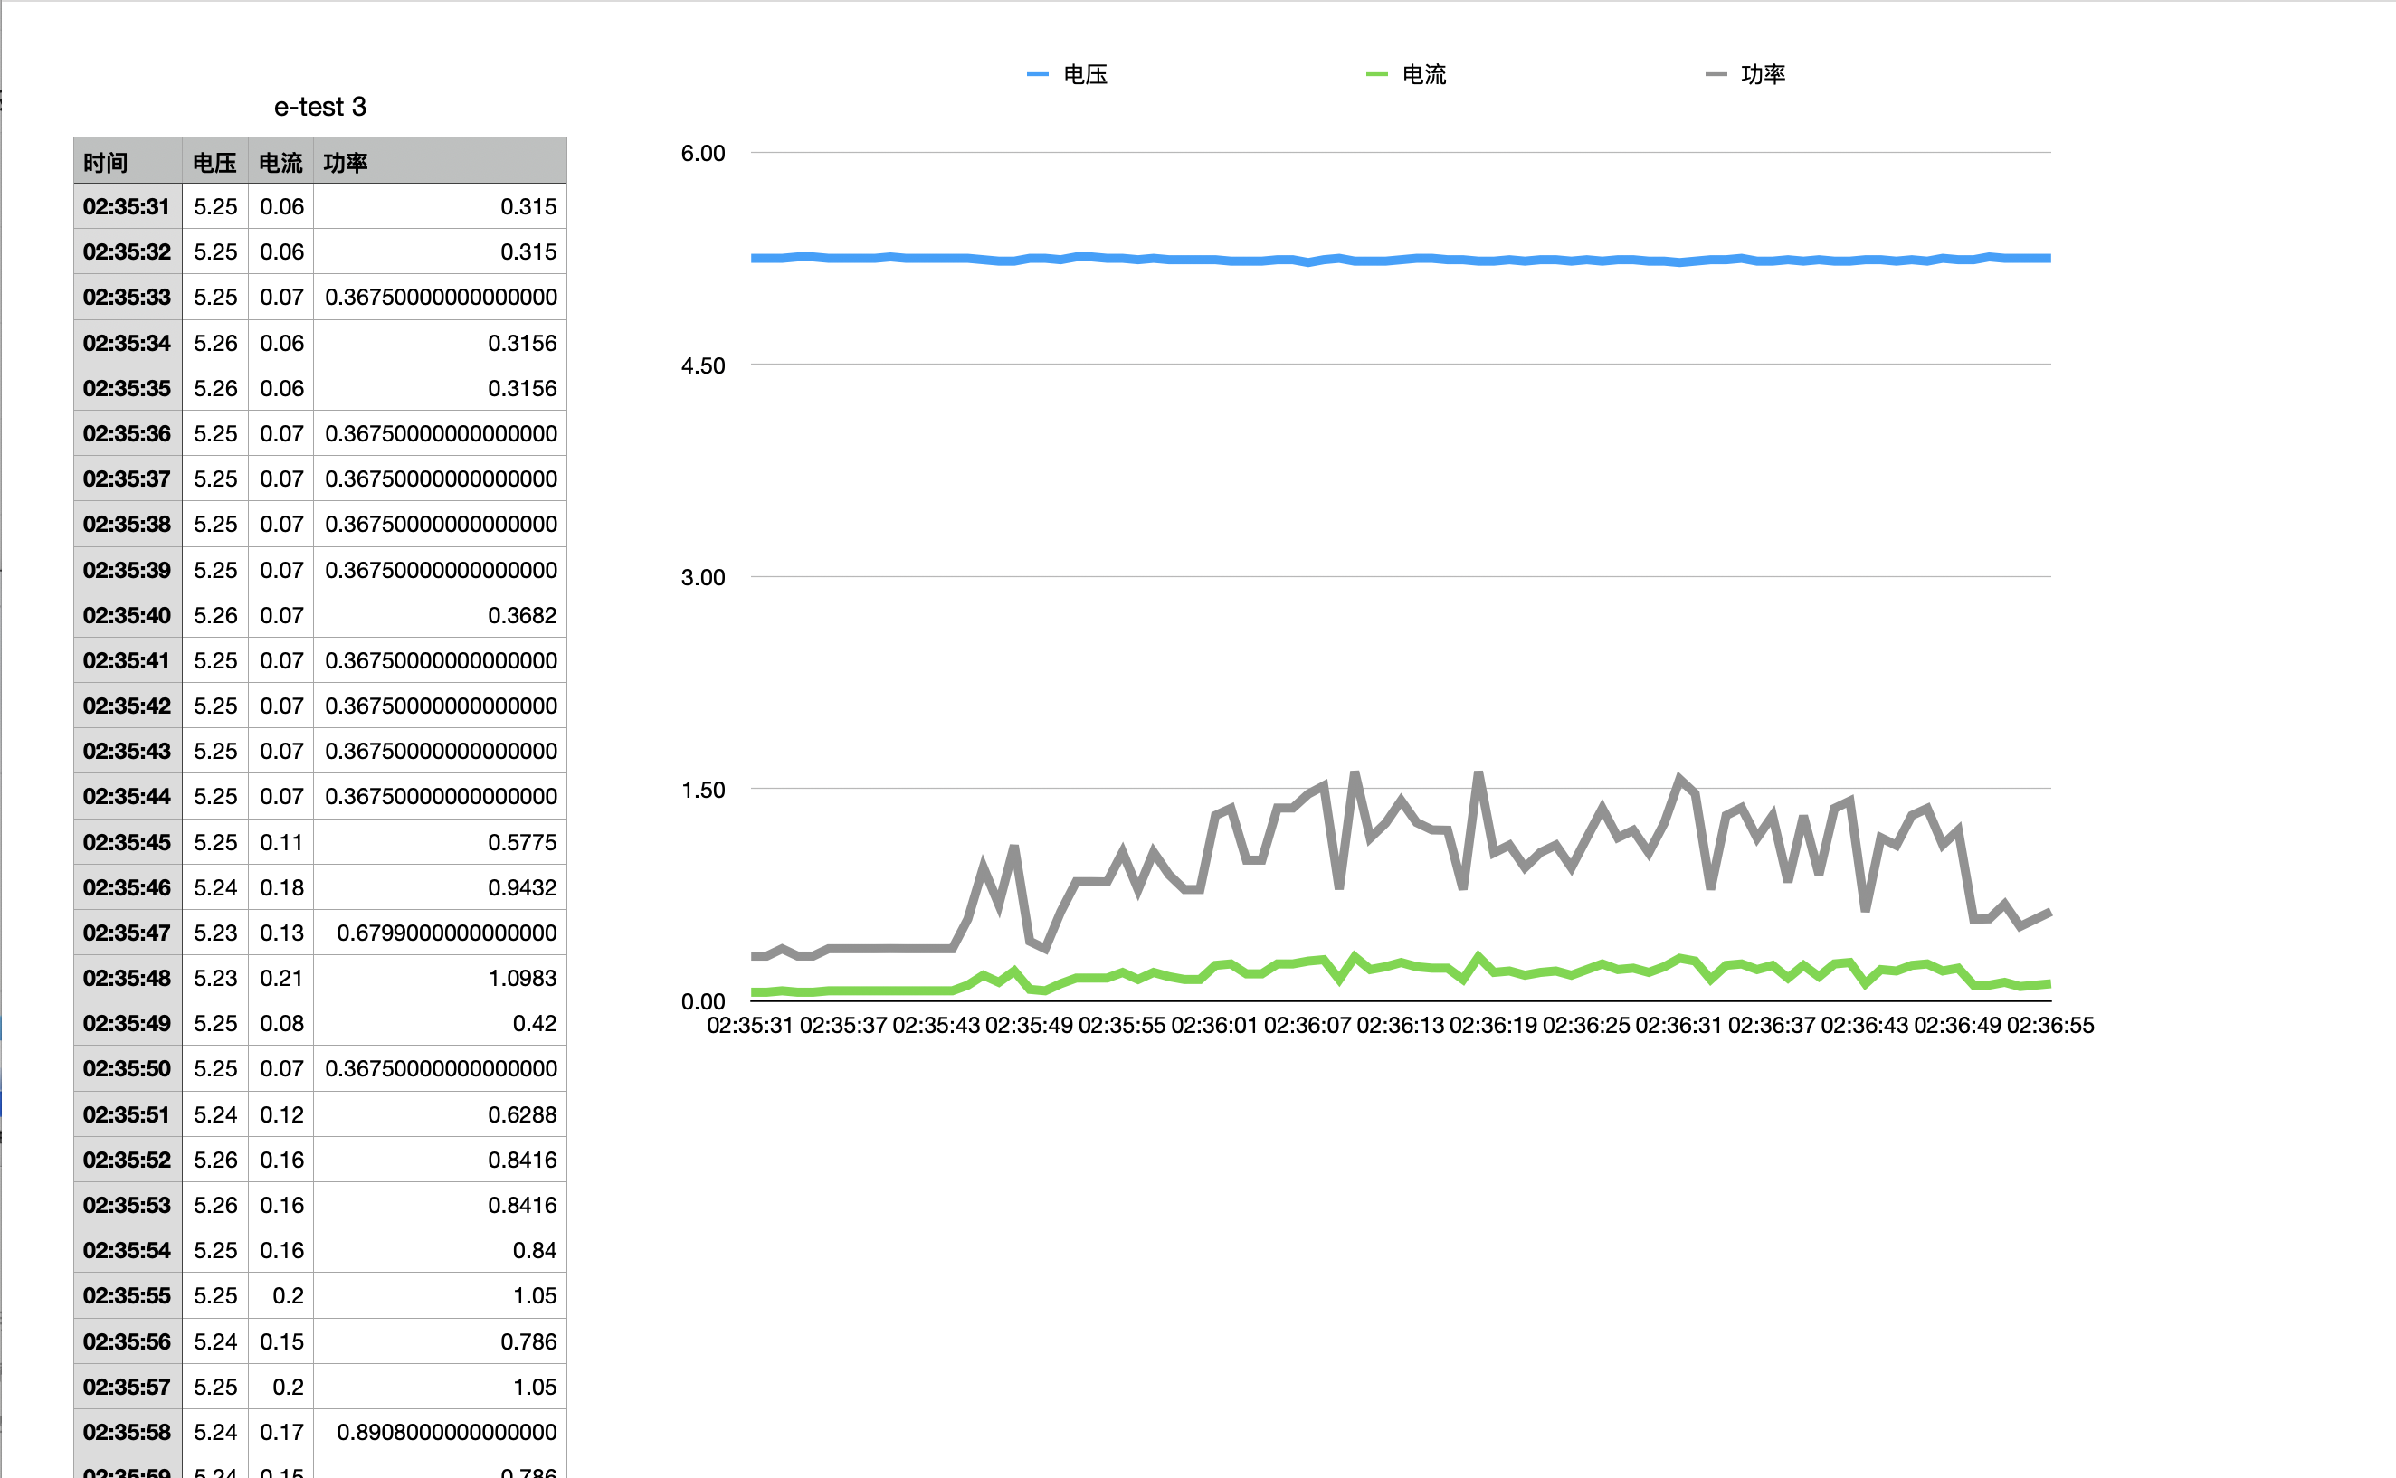The image size is (2396, 1478).
Task: Click x-axis label 02:36:55 on chart
Action: click(x=2050, y=1026)
